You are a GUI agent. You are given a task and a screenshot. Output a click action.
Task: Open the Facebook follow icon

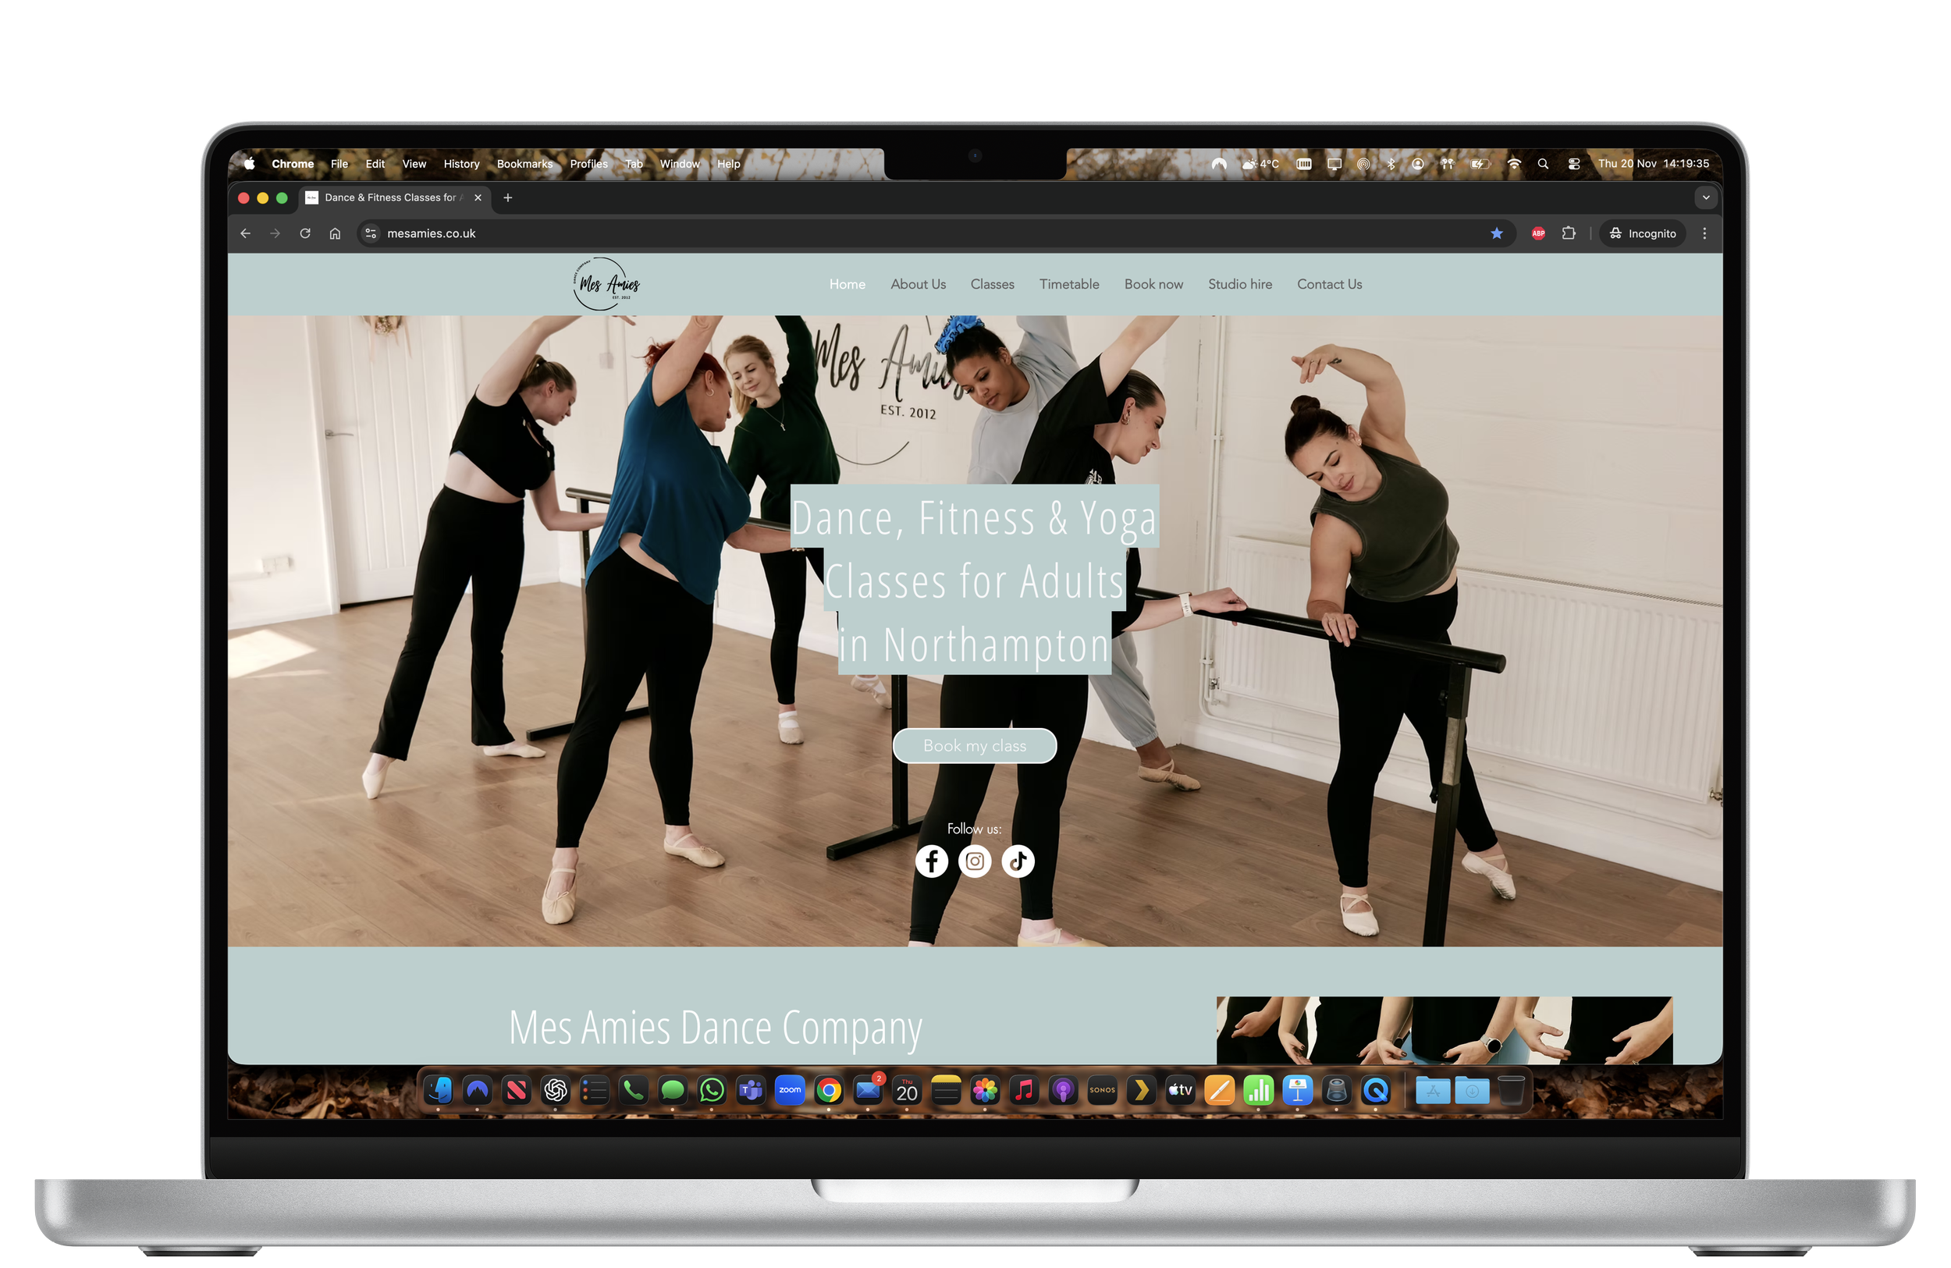coord(931,861)
